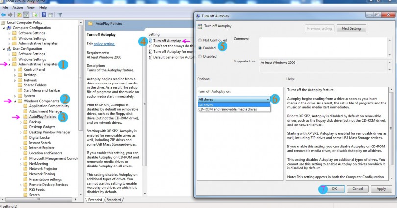Toggle the Show/Hide Console Tree toolbar icon
Viewport: 397px width, 208px height.
click(26, 15)
